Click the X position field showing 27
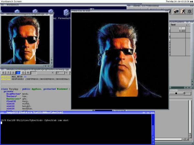Screen dimensions: 194x145 click(x=60, y=73)
